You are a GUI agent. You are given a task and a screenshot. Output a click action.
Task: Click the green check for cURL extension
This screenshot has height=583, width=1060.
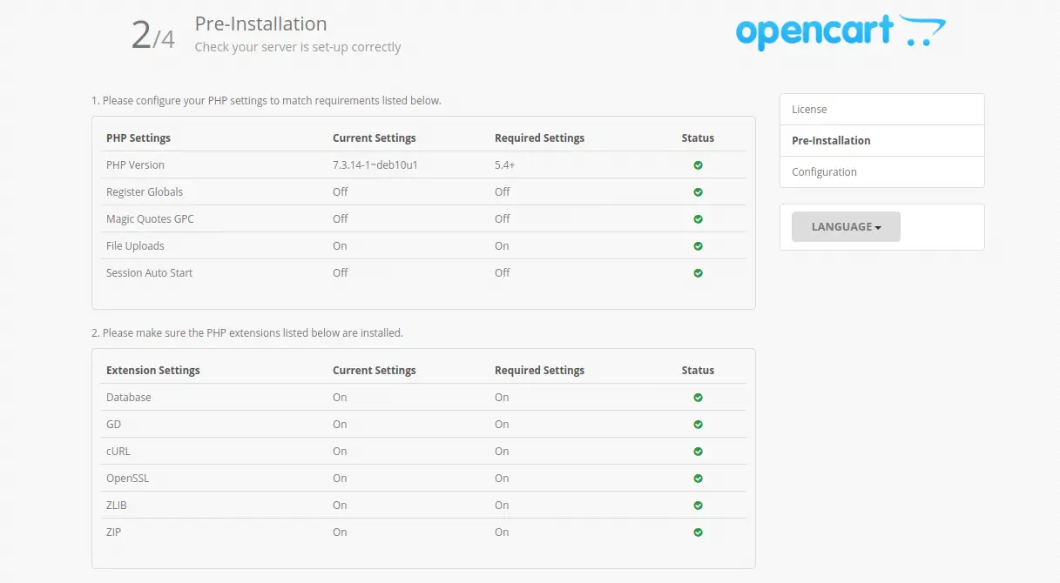point(698,452)
